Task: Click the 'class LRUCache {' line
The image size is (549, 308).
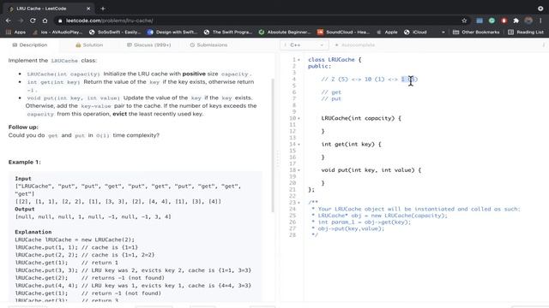Action: click(335, 60)
